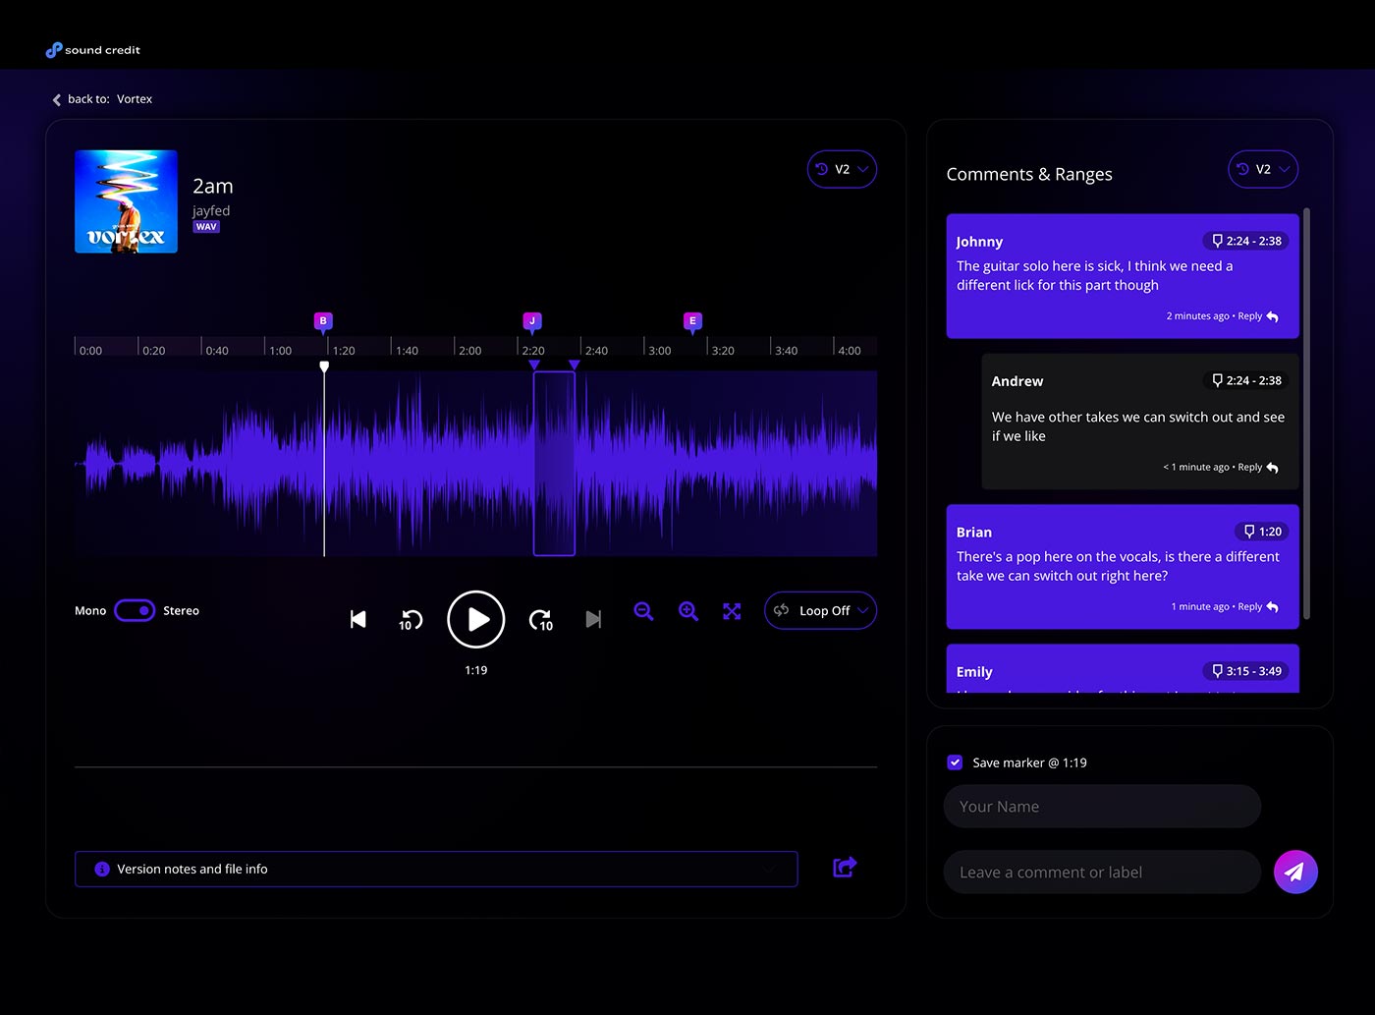
Task: Click the 2:00 mark on the timeline ruler
Action: 469,350
